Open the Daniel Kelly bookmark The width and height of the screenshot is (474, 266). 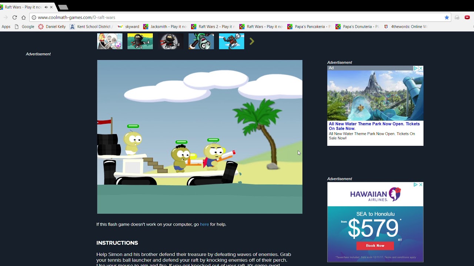click(52, 27)
